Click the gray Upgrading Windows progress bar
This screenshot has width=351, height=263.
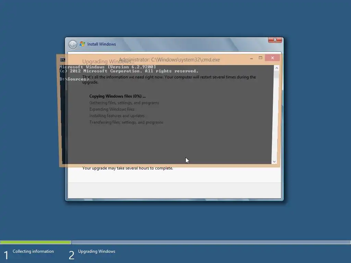click(211, 242)
